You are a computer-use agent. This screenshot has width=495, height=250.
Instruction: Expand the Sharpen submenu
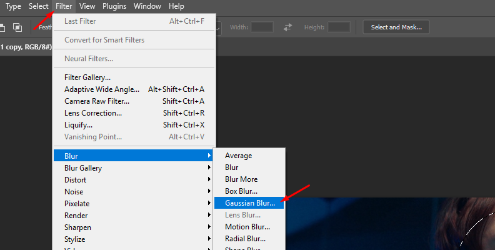(77, 227)
